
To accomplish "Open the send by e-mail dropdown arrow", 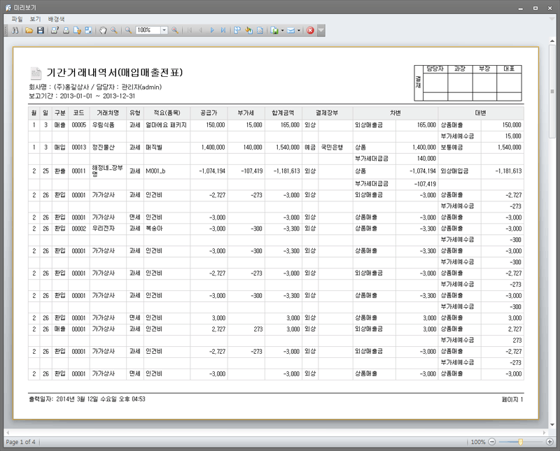I will [x=299, y=31].
